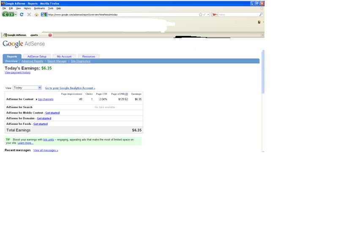Click the browser Forward arrow button
338x229 pixels.
[x=11, y=14]
